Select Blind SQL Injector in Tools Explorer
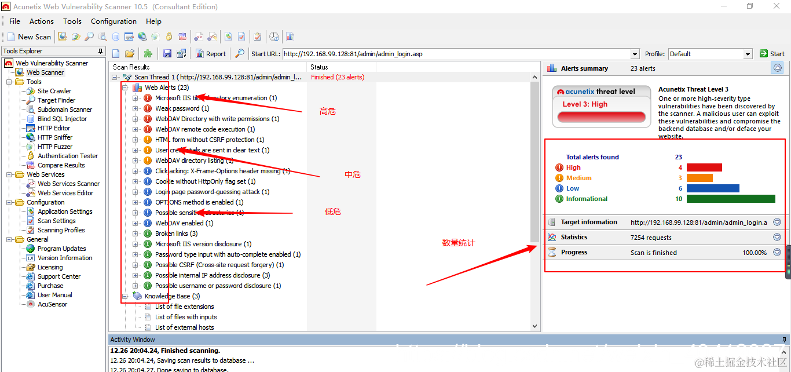Viewport: 791px width, 372px height. [x=63, y=119]
